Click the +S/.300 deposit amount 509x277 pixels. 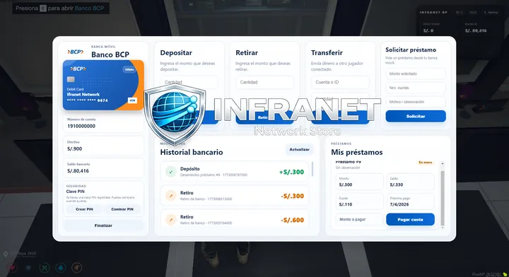291,172
